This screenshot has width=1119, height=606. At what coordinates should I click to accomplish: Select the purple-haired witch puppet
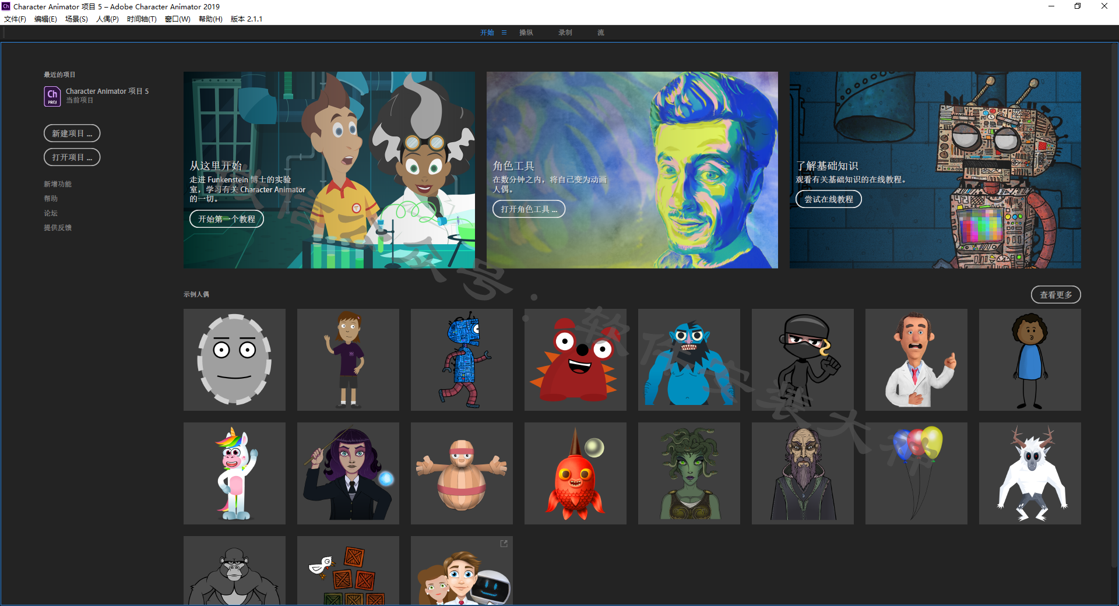point(348,473)
